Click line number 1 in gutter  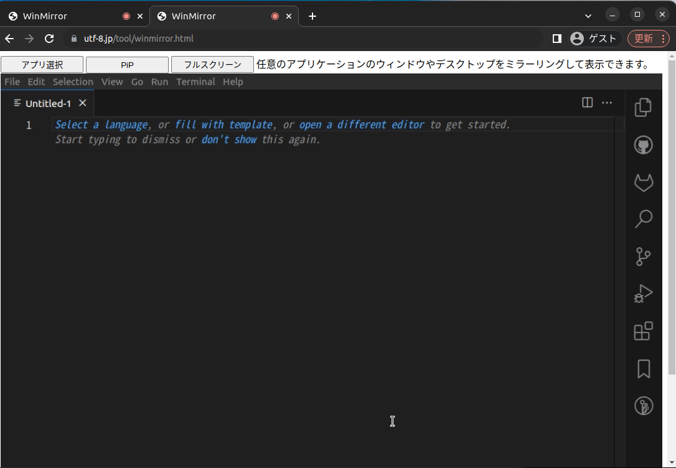point(29,126)
